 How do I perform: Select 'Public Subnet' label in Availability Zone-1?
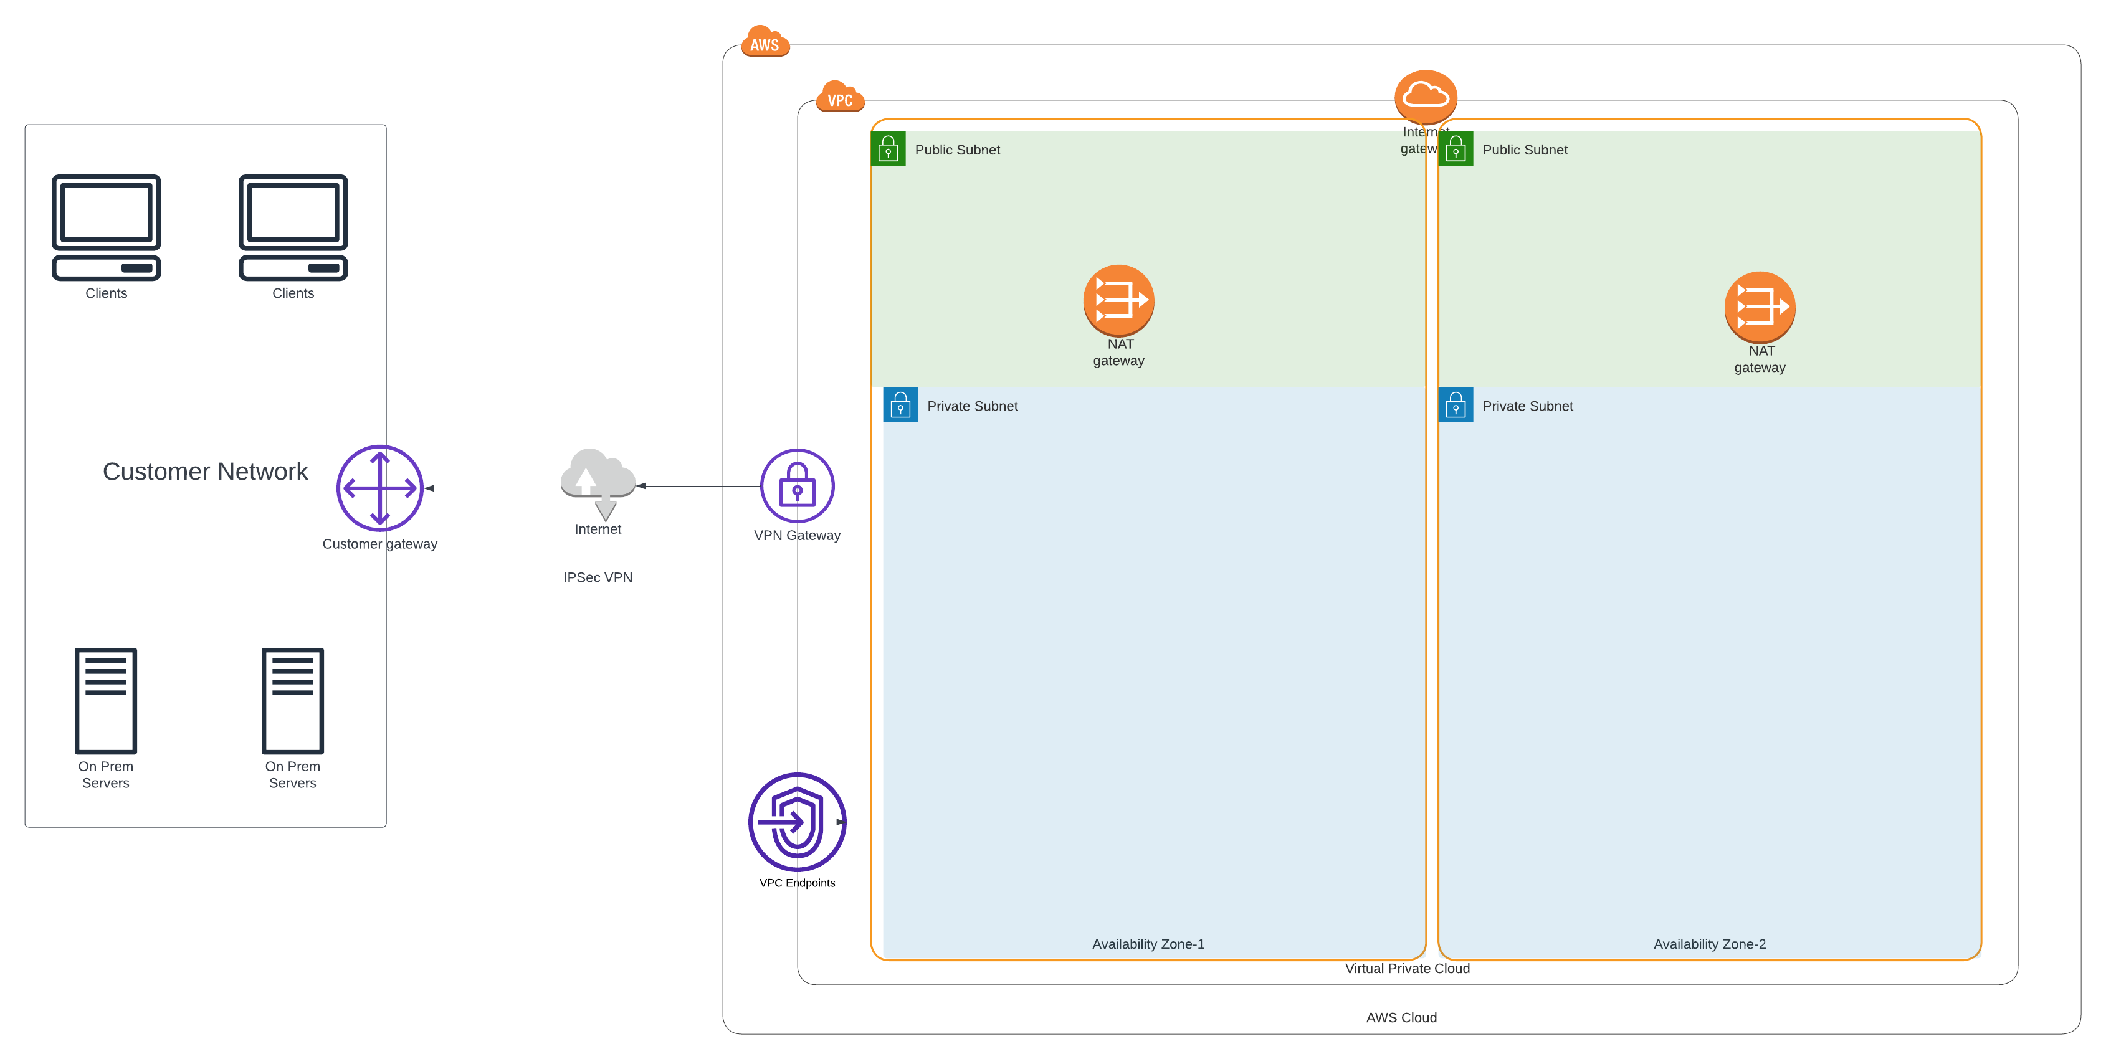pyautogui.click(x=957, y=150)
